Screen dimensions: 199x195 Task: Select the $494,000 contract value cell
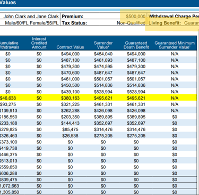[70, 54]
